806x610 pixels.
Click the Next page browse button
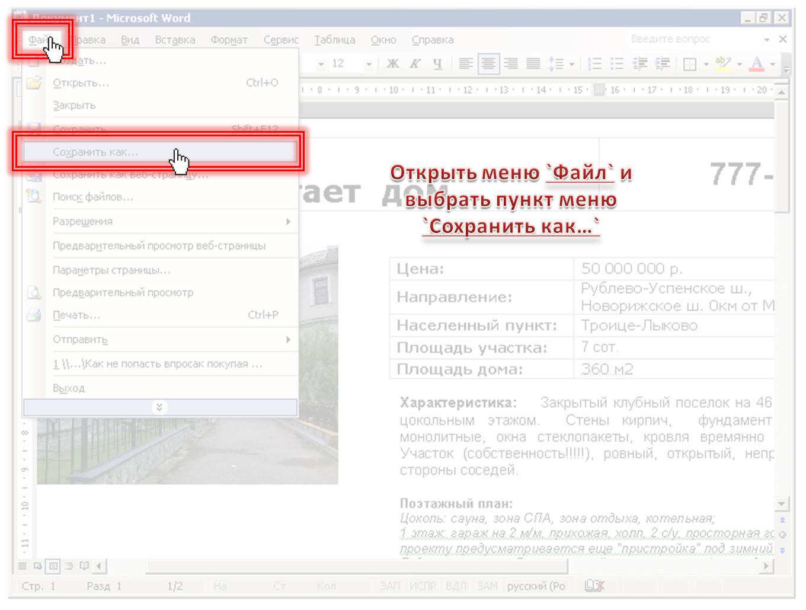point(782,550)
